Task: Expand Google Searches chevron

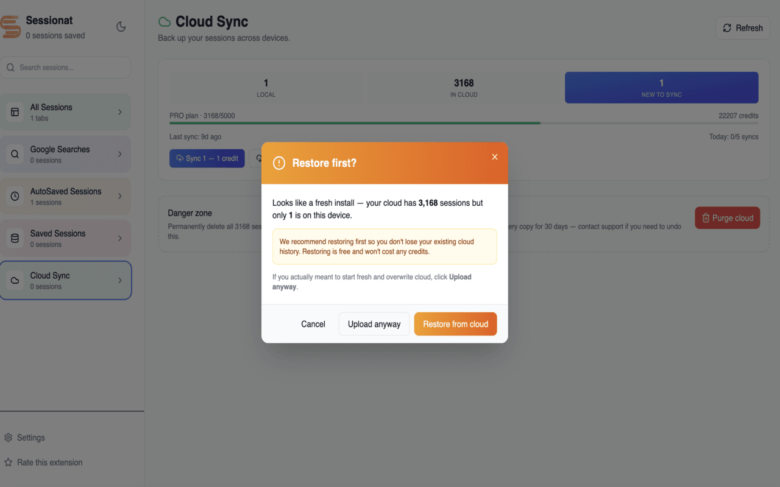Action: [120, 154]
